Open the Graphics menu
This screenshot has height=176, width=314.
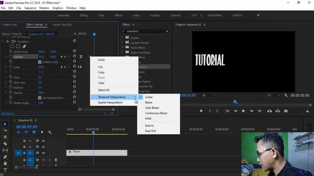tap(57, 8)
